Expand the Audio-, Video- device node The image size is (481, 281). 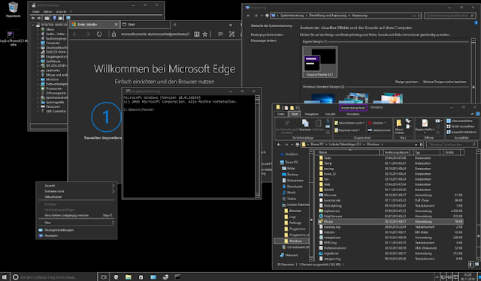click(38, 34)
